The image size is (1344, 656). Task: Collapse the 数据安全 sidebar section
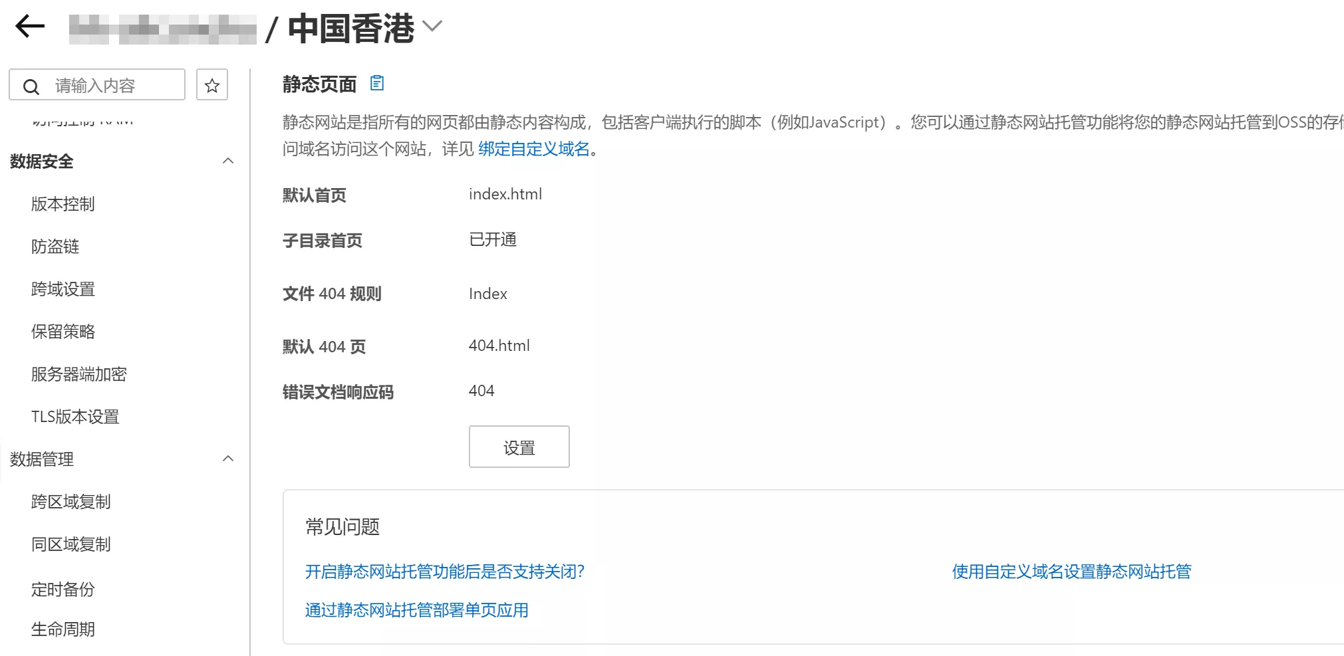(x=228, y=160)
